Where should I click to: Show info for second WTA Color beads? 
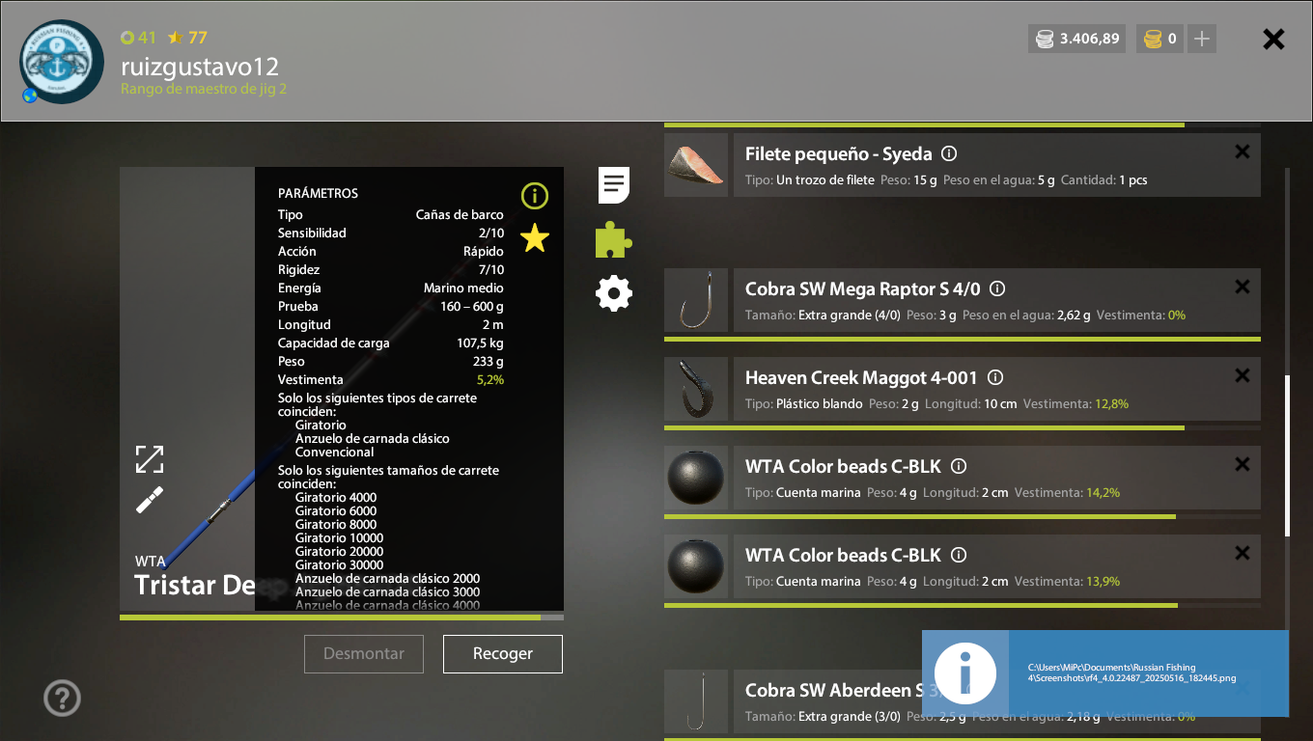[959, 555]
